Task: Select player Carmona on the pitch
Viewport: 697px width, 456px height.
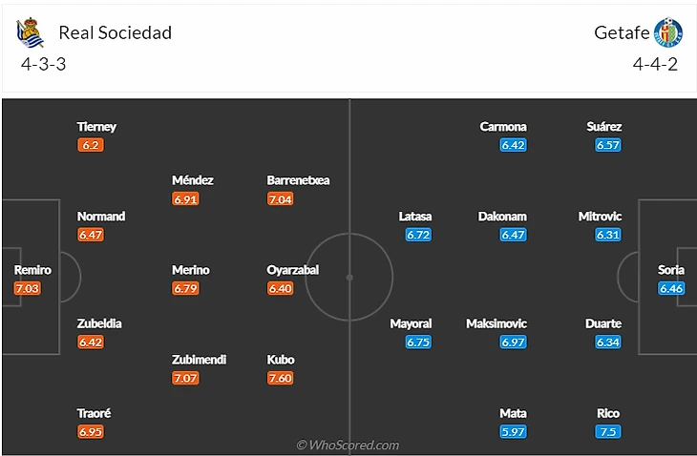Action: pyautogui.click(x=503, y=127)
